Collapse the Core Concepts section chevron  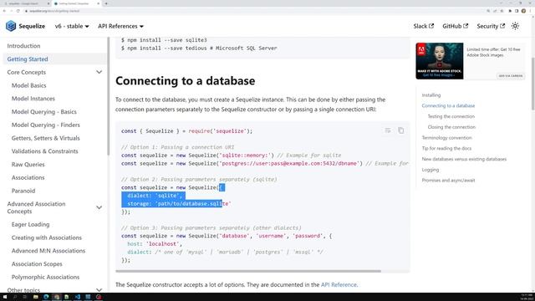point(99,72)
